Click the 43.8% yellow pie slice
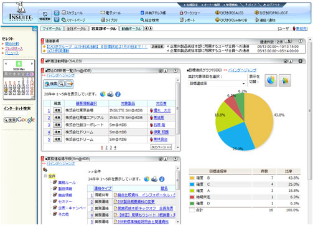The height and width of the screenshot is (225, 313). click(260, 120)
